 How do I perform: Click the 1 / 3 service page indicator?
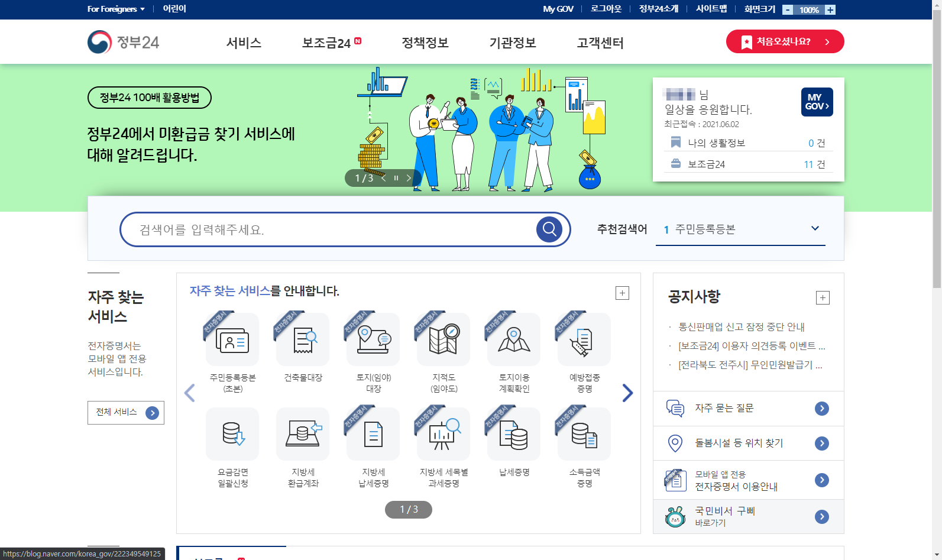coord(409,509)
